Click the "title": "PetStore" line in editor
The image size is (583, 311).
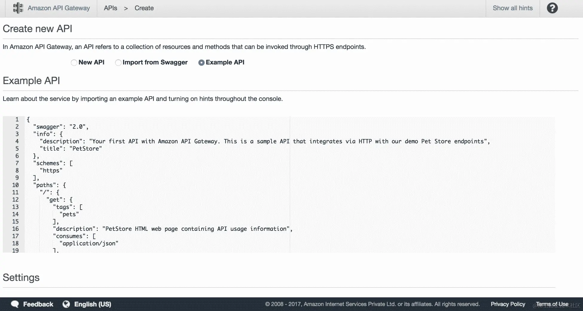[71, 148]
